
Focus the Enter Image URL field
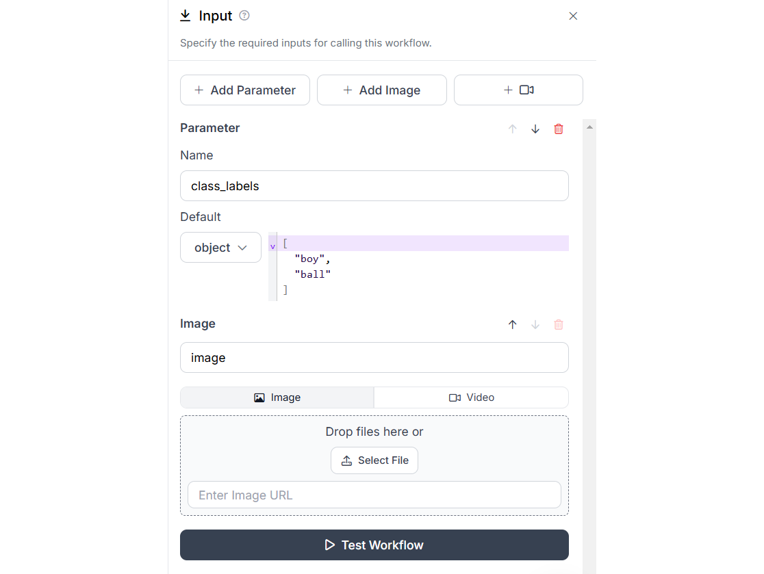pyautogui.click(x=374, y=495)
